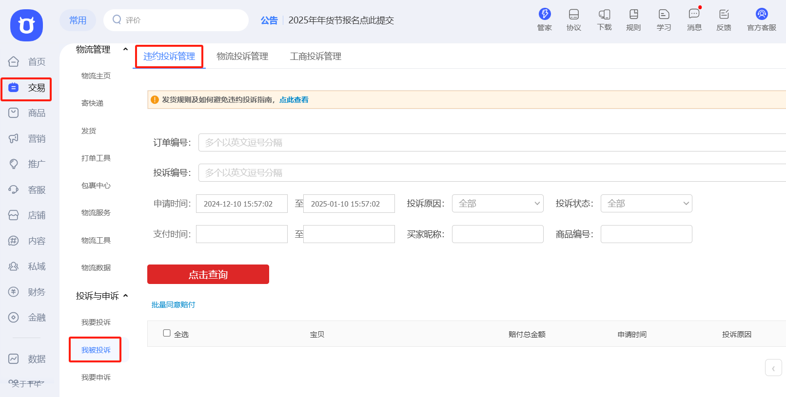The image size is (786, 397).
Task: Check the 全选 select-all checkbox
Action: coord(167,333)
